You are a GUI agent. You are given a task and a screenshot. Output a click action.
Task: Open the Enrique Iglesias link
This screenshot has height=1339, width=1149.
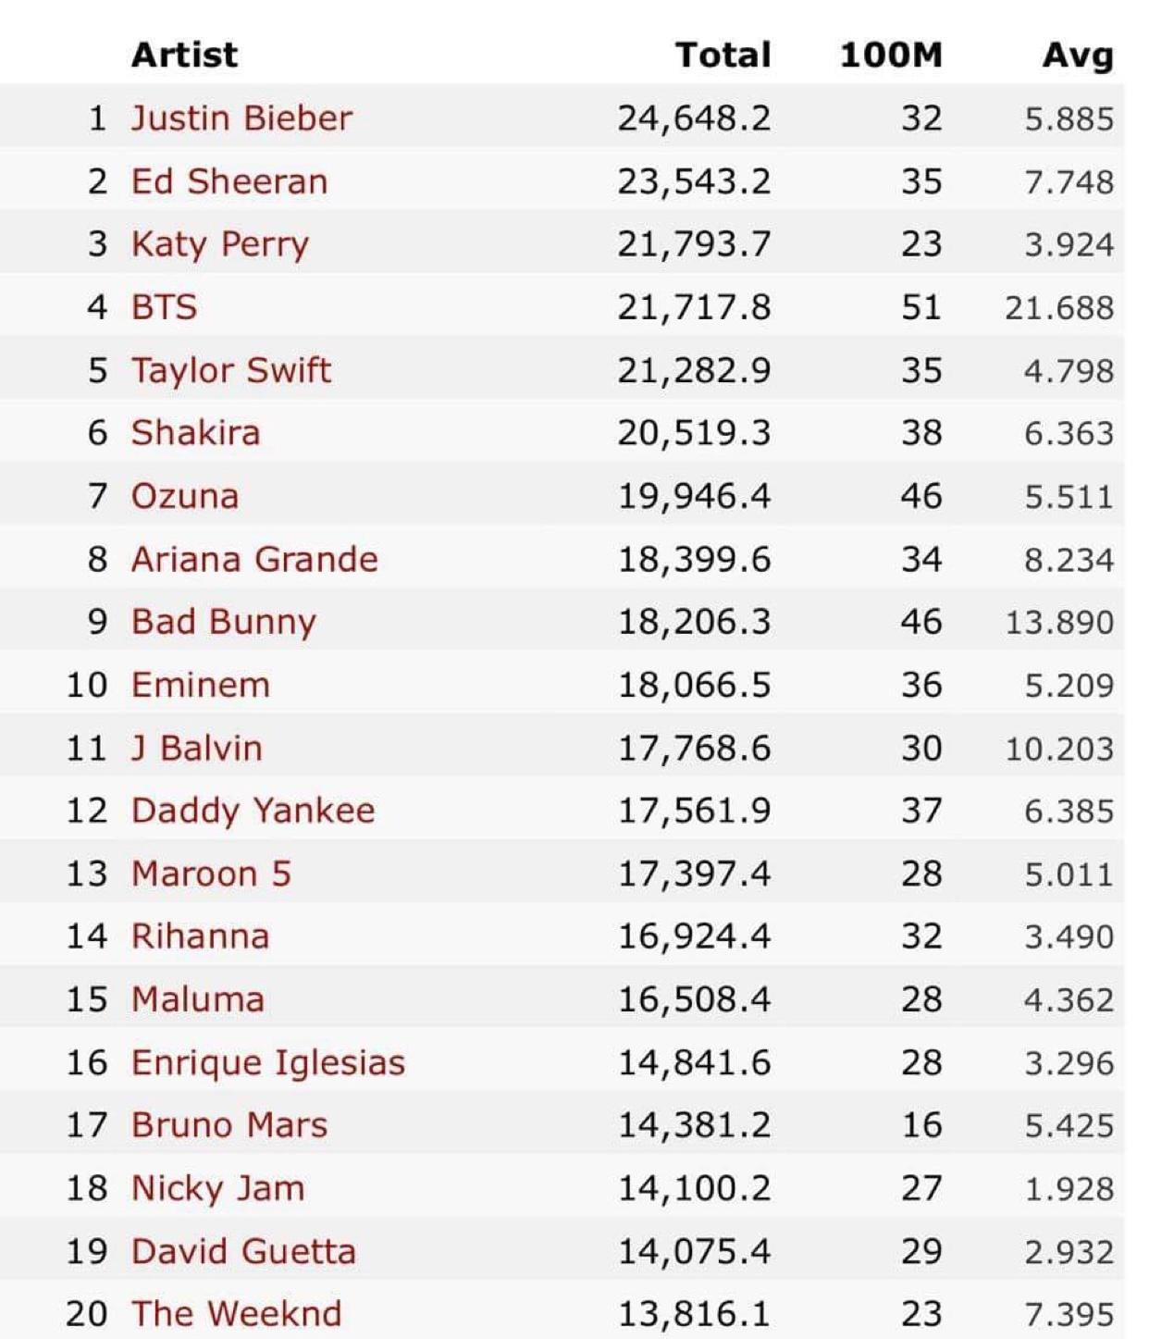[x=268, y=1062]
